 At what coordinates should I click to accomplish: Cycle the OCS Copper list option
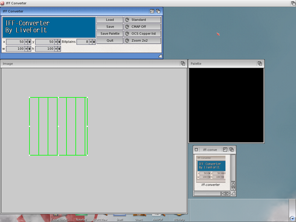coord(143,34)
